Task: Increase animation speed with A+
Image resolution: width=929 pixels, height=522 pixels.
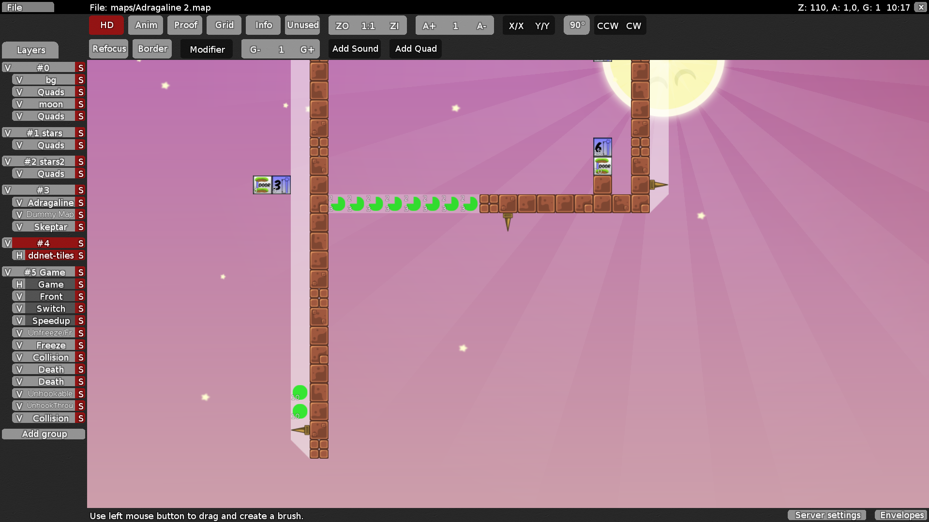Action: tap(429, 26)
